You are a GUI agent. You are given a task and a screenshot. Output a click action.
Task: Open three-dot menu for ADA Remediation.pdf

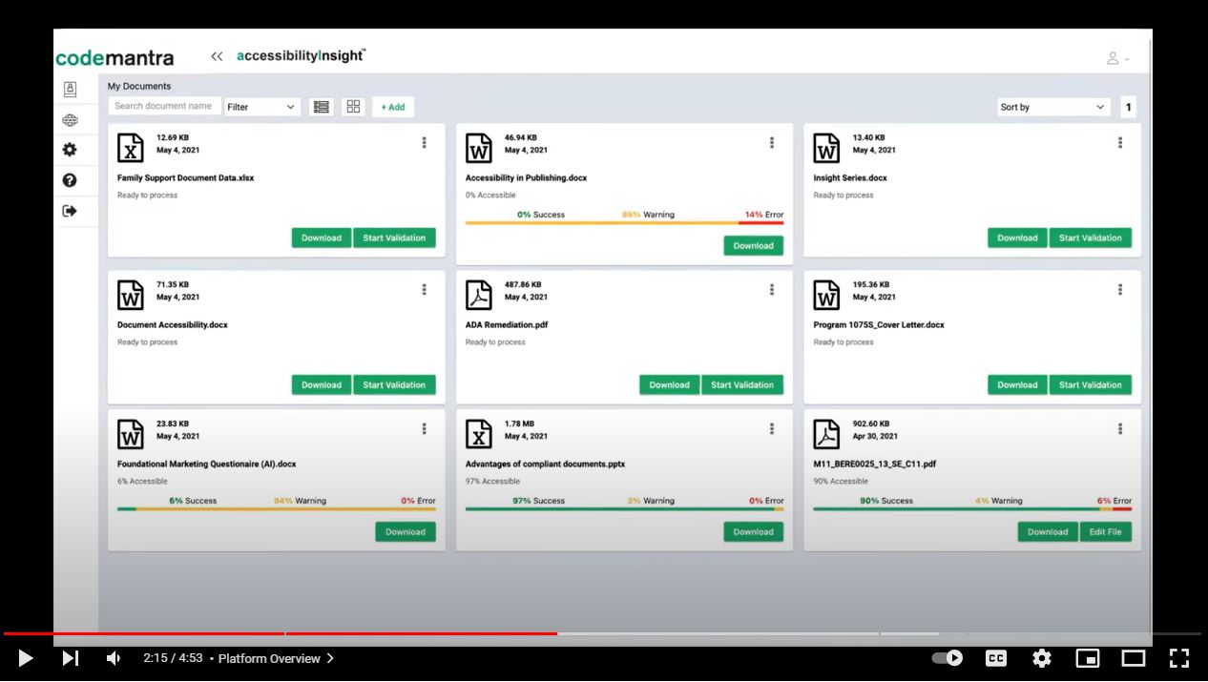772,290
